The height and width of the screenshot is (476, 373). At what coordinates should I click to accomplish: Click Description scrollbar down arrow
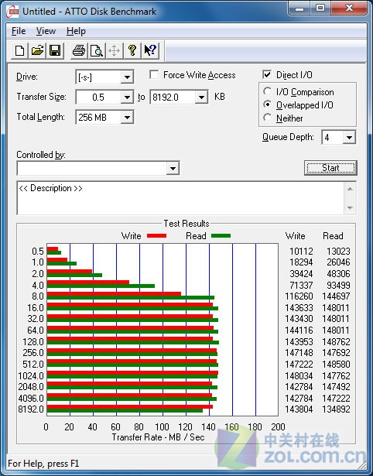click(x=350, y=207)
